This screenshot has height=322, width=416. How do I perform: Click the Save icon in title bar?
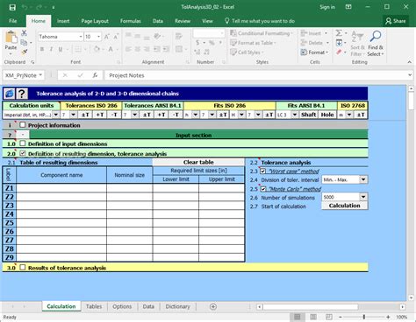pyautogui.click(x=12, y=7)
